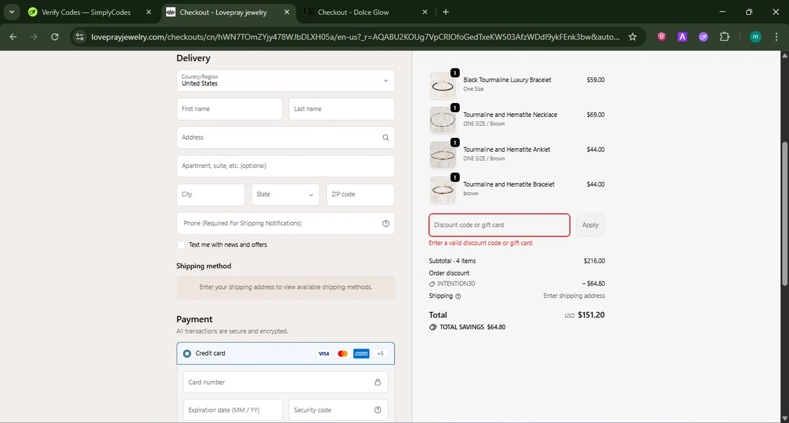Switch to Verify Codes — SimplyCodes tab
This screenshot has width=789, height=423.
pos(86,12)
